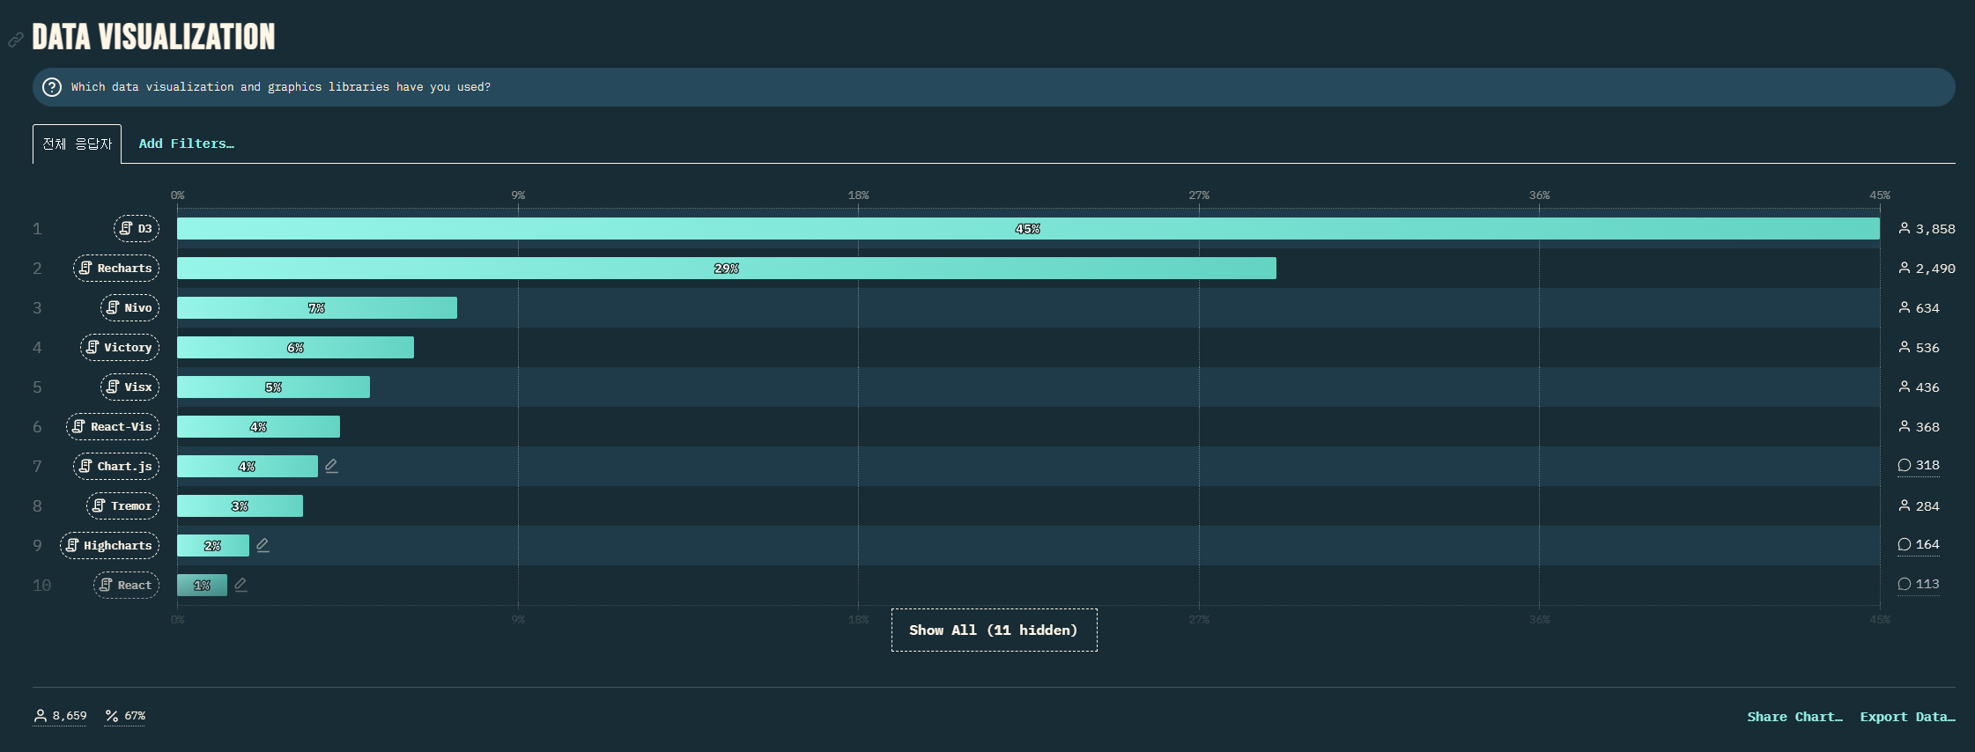This screenshot has height=752, width=1975.
Task: Click the 536 respondent count for Victory
Action: pyautogui.click(x=1919, y=347)
